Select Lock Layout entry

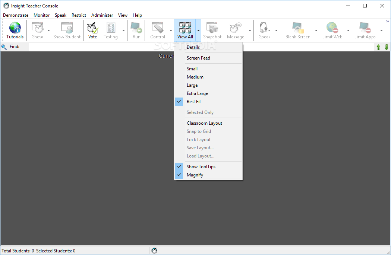click(208, 140)
